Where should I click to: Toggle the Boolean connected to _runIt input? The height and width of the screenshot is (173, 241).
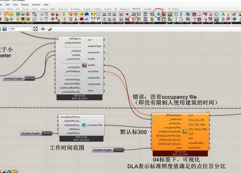118,150
